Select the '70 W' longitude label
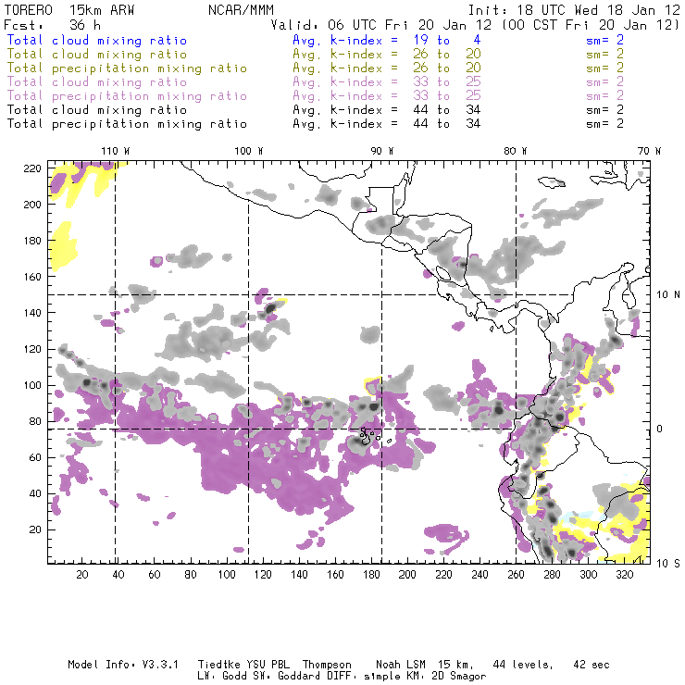This screenshot has height=685, width=685. 649,151
